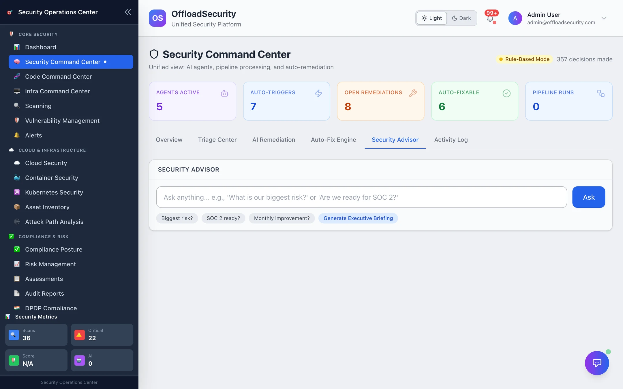Select the active Security Command Center item

pos(71,62)
